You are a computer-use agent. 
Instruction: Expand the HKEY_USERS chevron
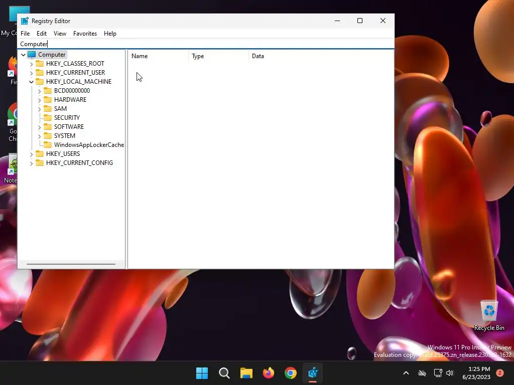[x=32, y=154]
